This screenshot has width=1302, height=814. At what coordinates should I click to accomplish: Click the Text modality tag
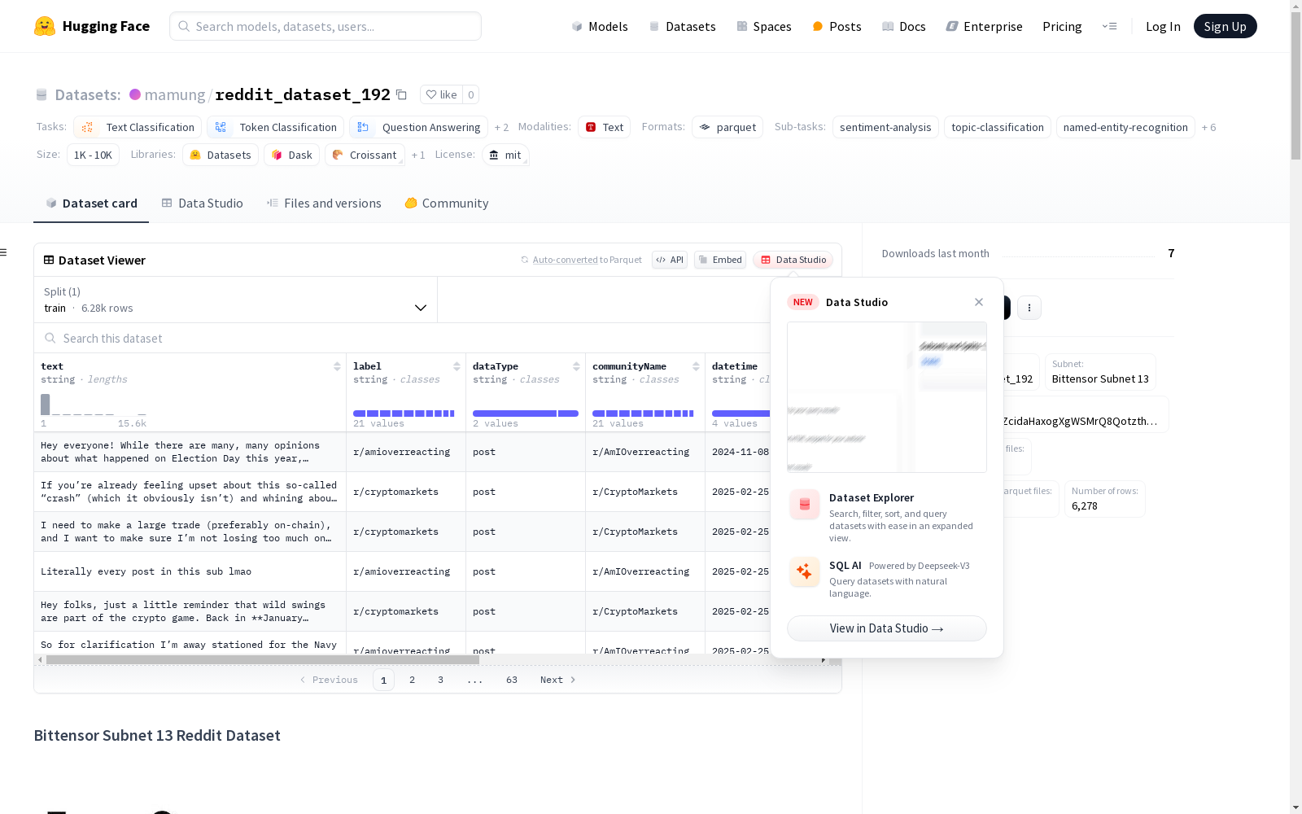pos(605,127)
